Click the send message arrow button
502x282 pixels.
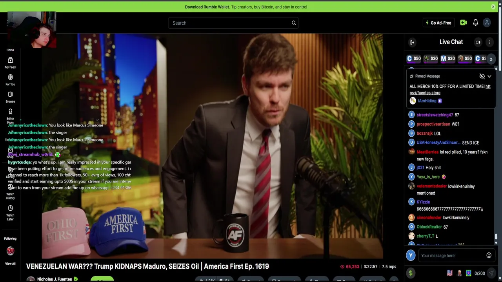(491, 273)
